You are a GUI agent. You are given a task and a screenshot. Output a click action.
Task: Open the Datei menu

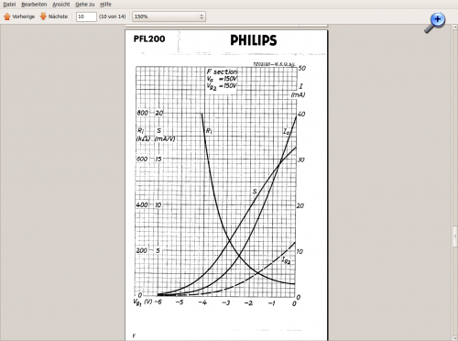pyautogui.click(x=9, y=5)
